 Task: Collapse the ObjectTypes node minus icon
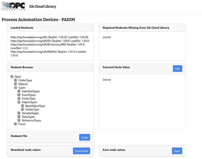(x=19, y=102)
